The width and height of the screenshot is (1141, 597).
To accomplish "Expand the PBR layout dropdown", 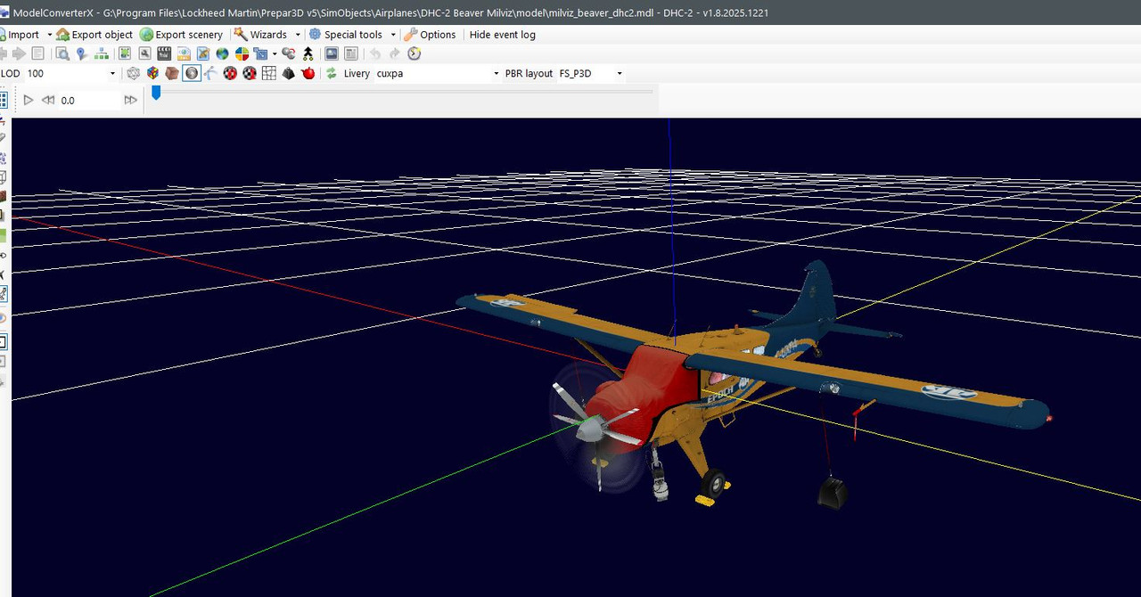I will point(619,74).
